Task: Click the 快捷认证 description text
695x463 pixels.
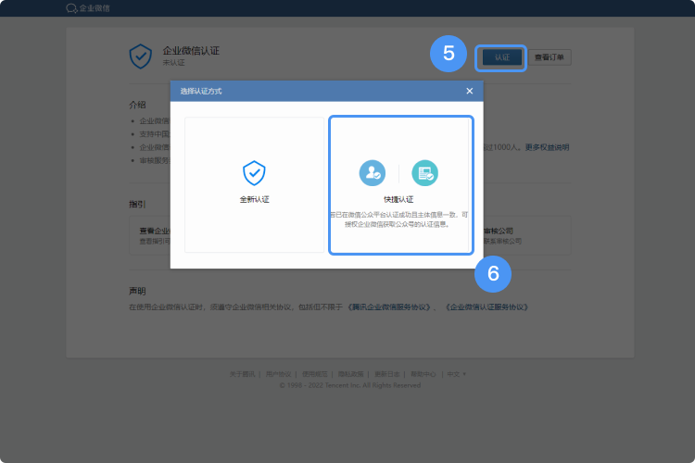Action: click(398, 219)
